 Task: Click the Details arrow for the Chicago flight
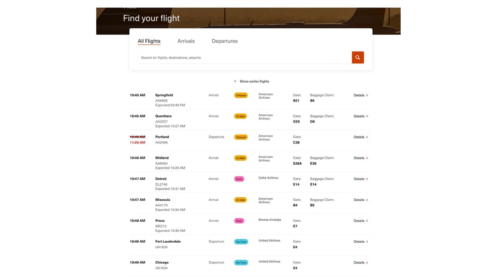tap(367, 262)
